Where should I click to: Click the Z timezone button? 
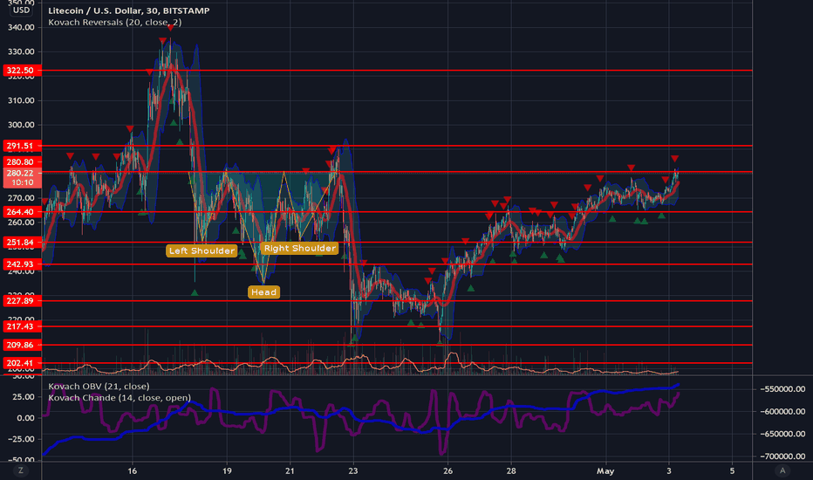coord(21,470)
